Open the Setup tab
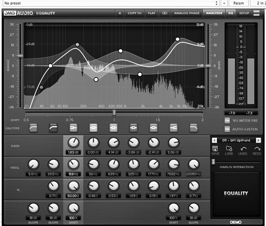 coord(244,13)
